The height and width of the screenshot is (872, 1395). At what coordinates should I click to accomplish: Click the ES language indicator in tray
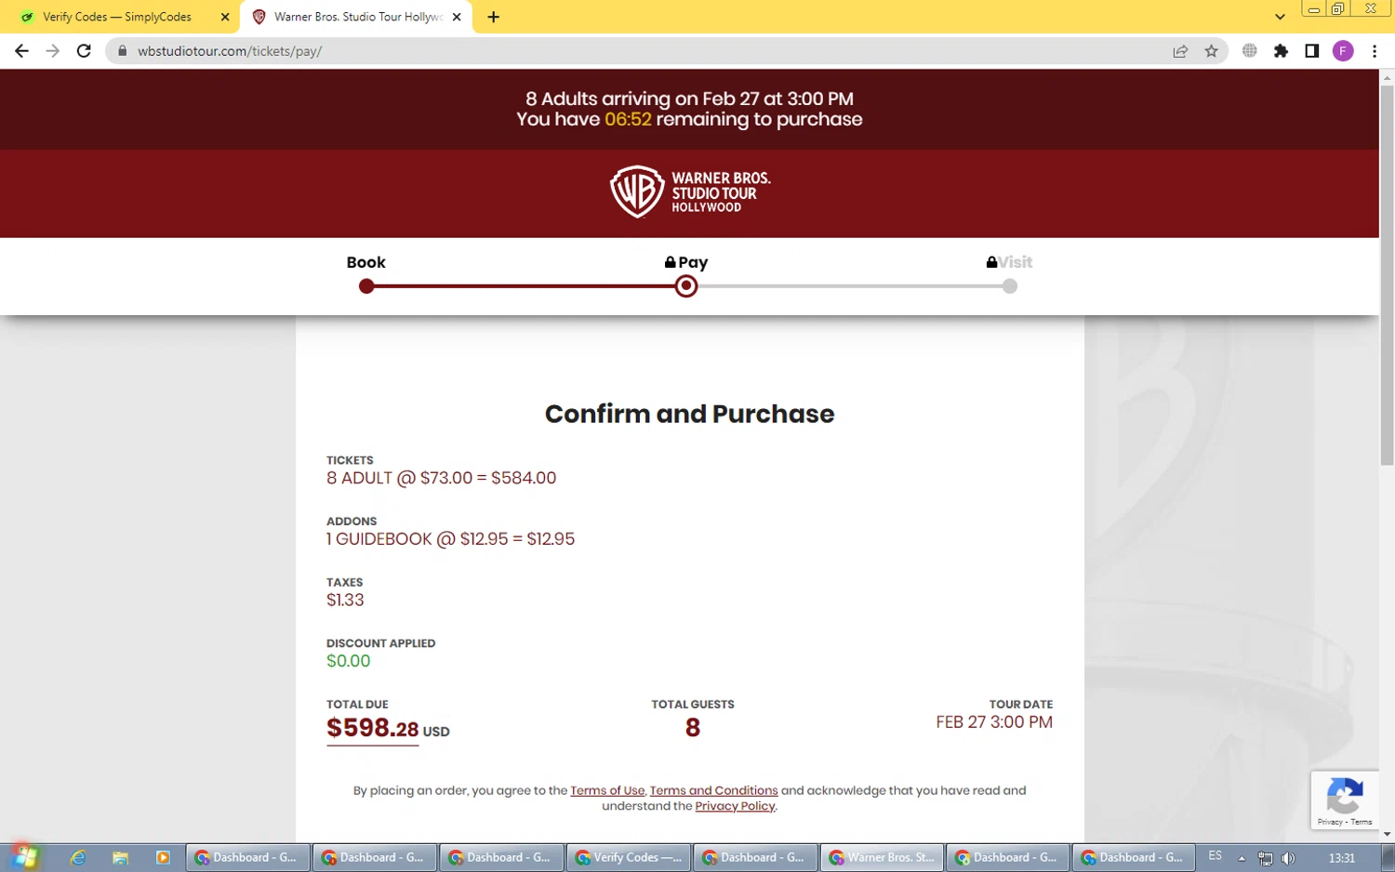1215,856
